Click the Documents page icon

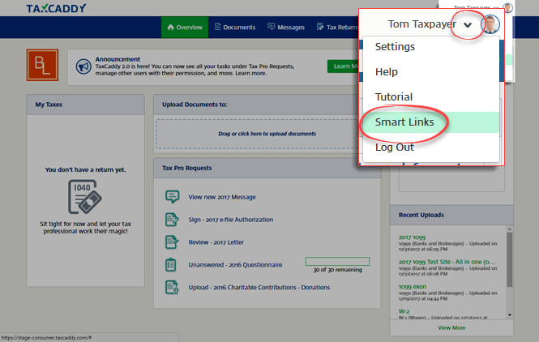point(217,27)
